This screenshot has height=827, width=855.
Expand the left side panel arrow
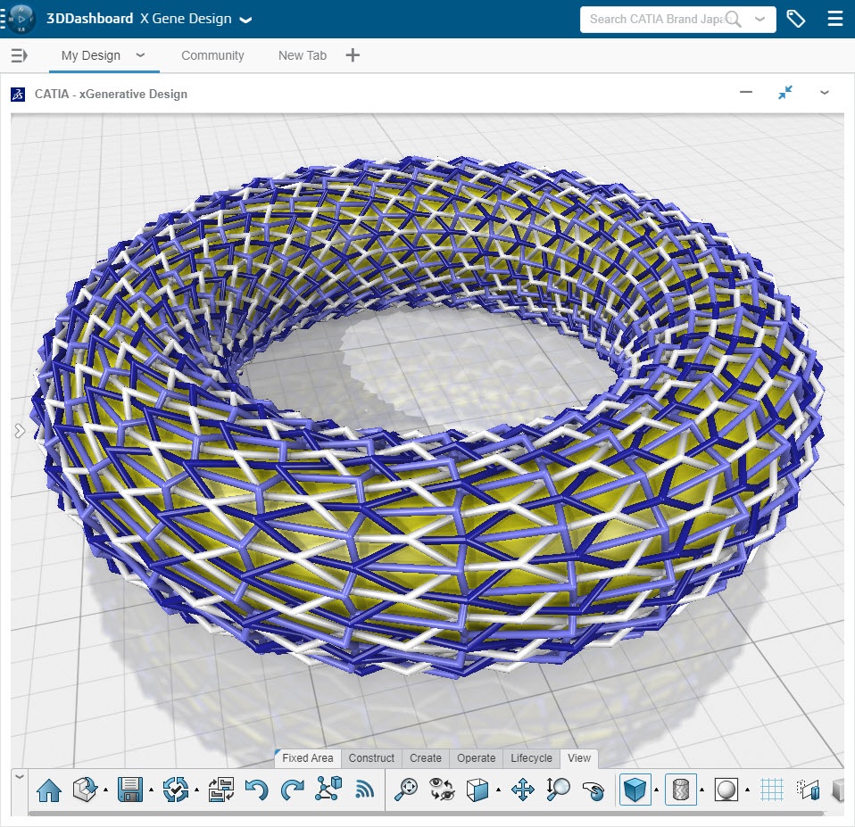pos(20,431)
